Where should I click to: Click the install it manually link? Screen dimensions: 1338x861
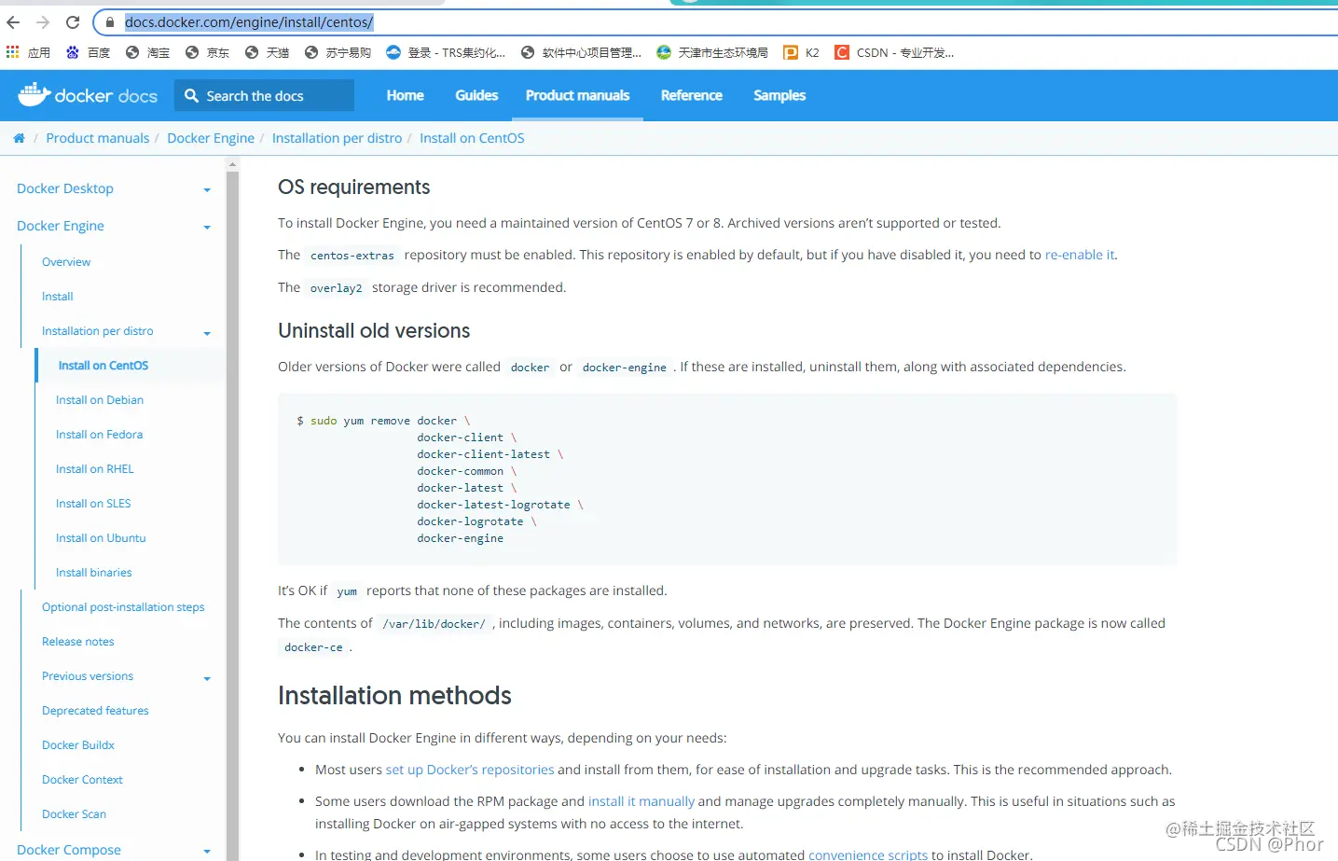pyautogui.click(x=641, y=801)
